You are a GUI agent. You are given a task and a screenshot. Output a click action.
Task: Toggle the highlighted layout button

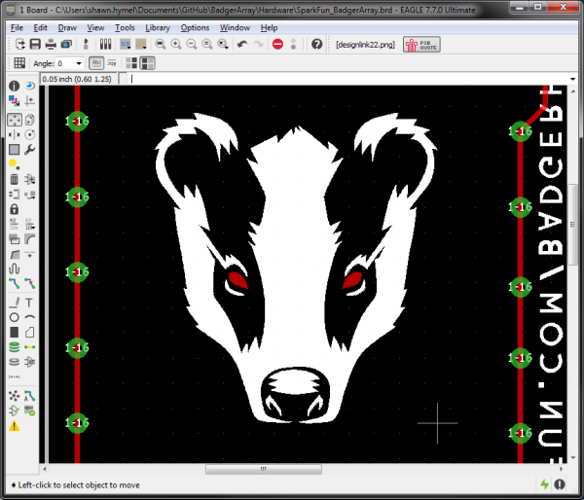point(147,63)
